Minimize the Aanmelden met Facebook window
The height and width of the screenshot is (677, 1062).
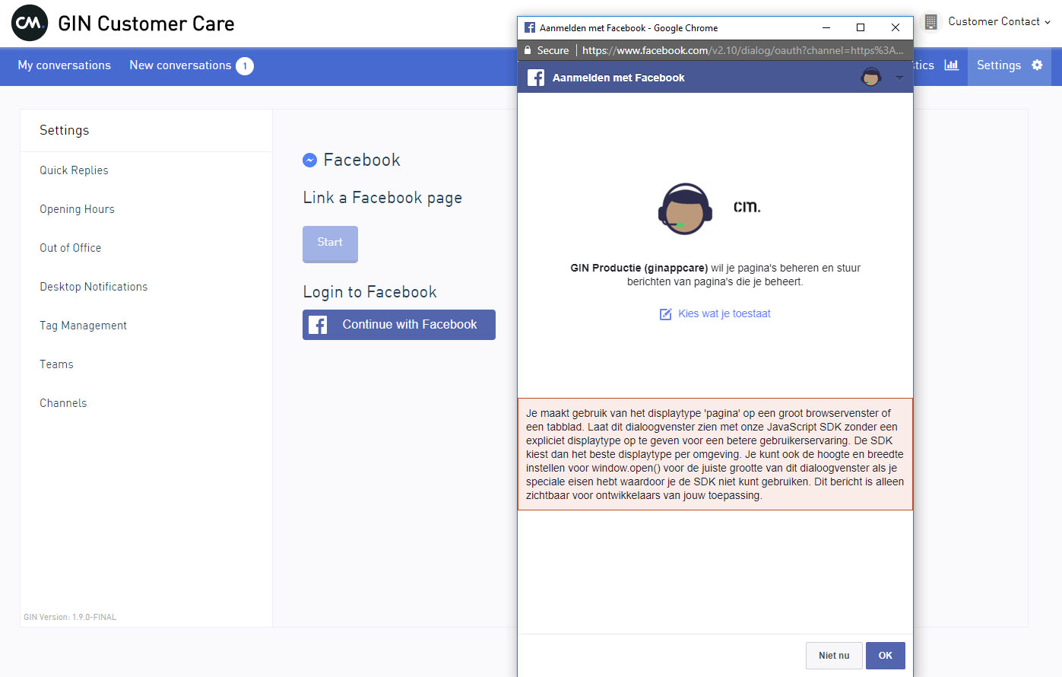(826, 27)
